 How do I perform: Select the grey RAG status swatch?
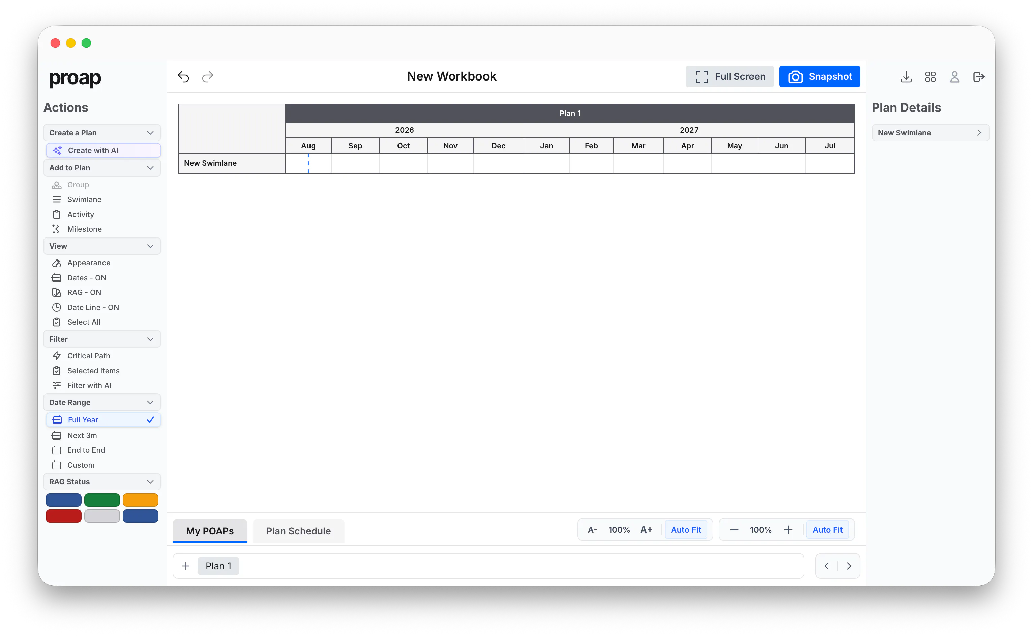pyautogui.click(x=102, y=516)
